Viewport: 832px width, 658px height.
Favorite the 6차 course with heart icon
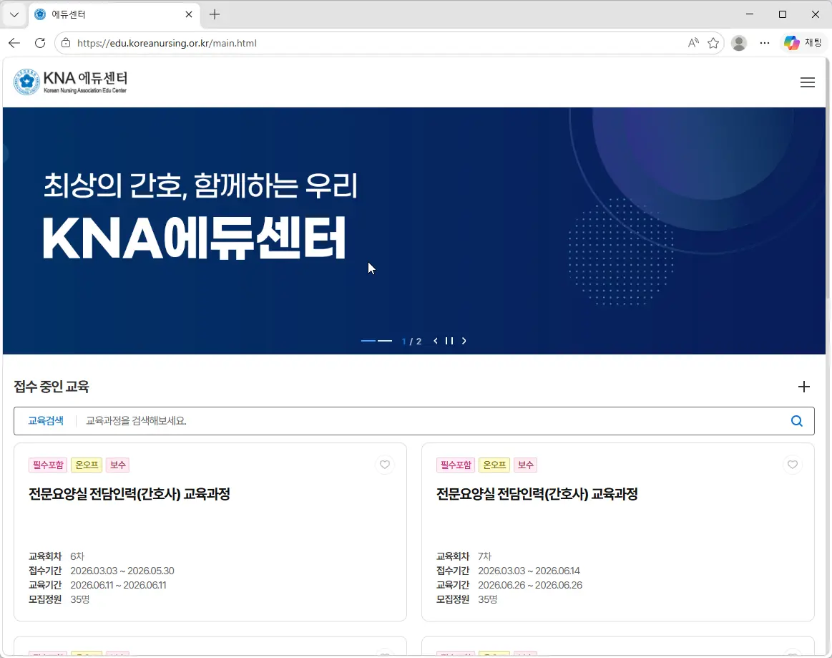pyautogui.click(x=385, y=465)
